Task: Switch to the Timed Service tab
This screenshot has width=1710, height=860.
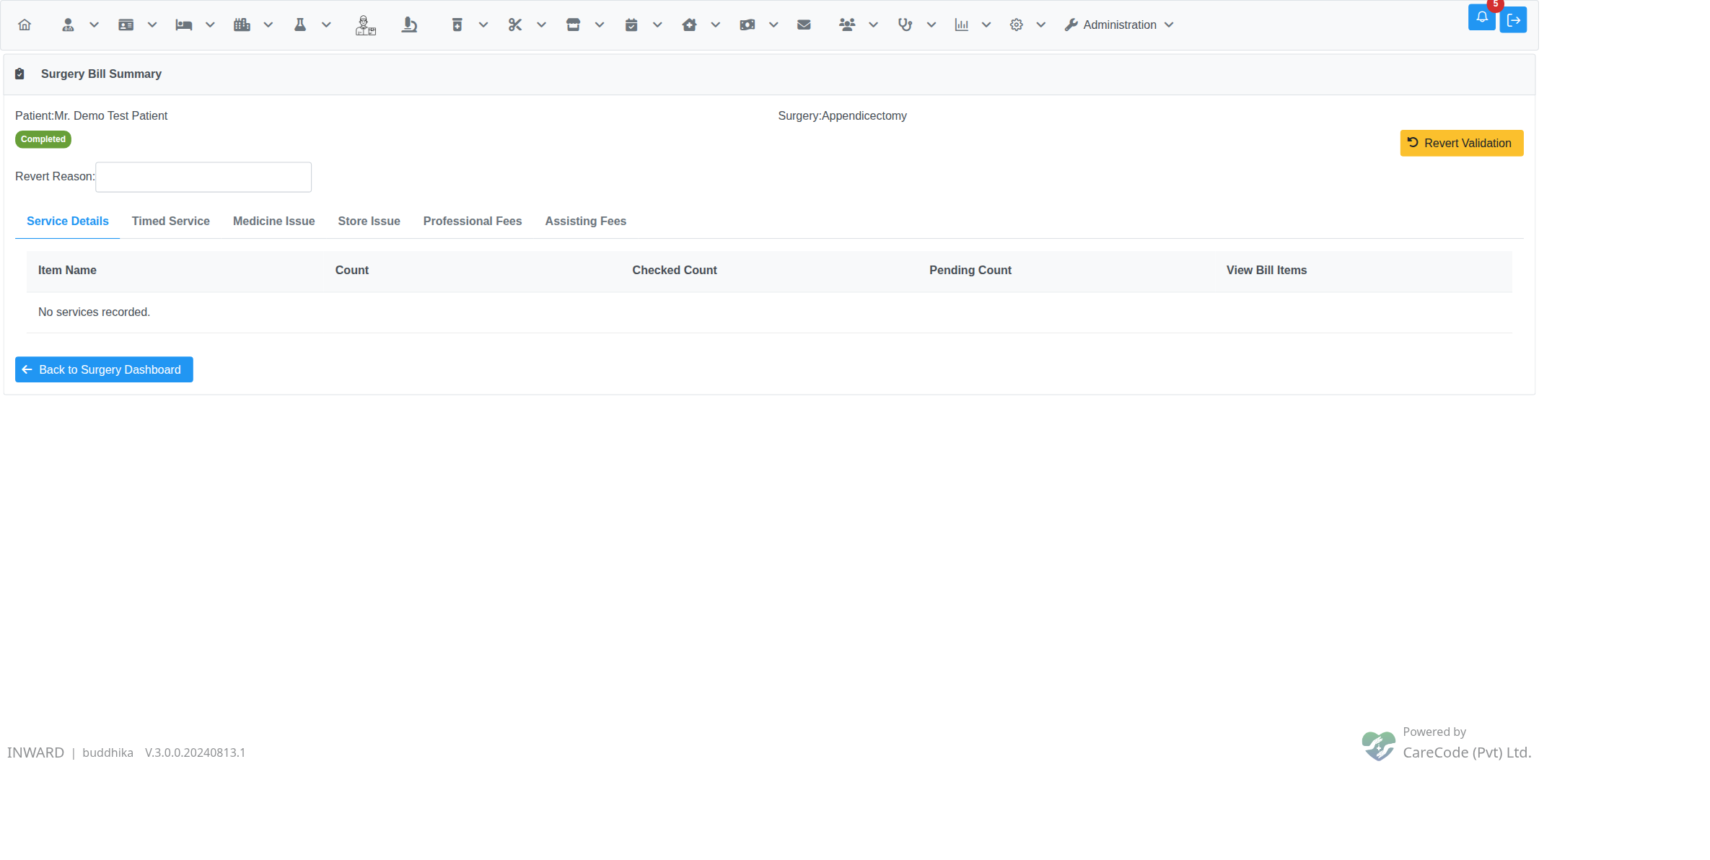Action: point(170,221)
